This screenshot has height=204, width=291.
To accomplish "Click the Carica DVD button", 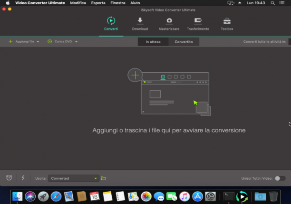I will click(60, 41).
